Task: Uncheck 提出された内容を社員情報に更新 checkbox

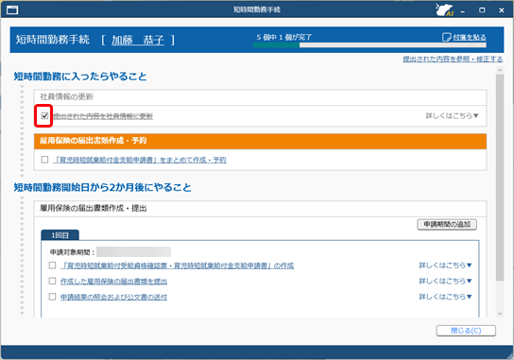Action: [x=45, y=115]
